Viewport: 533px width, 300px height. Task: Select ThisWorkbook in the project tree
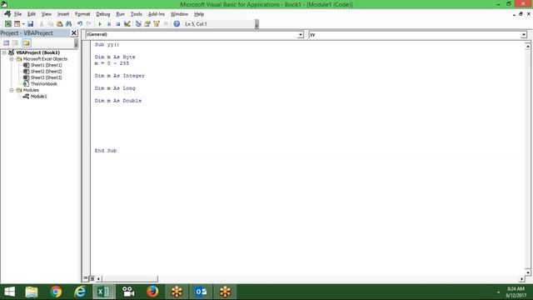[44, 83]
